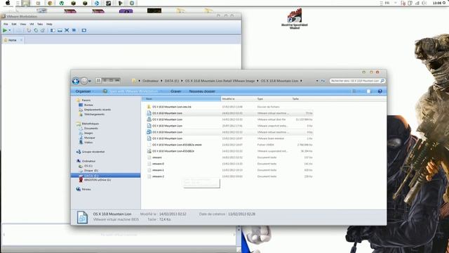Click the Nouveau dossier button
Image resolution: width=449 pixels, height=253 pixels.
202,91
